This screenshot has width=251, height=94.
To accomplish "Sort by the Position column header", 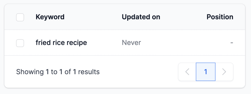I will pyautogui.click(x=220, y=17).
